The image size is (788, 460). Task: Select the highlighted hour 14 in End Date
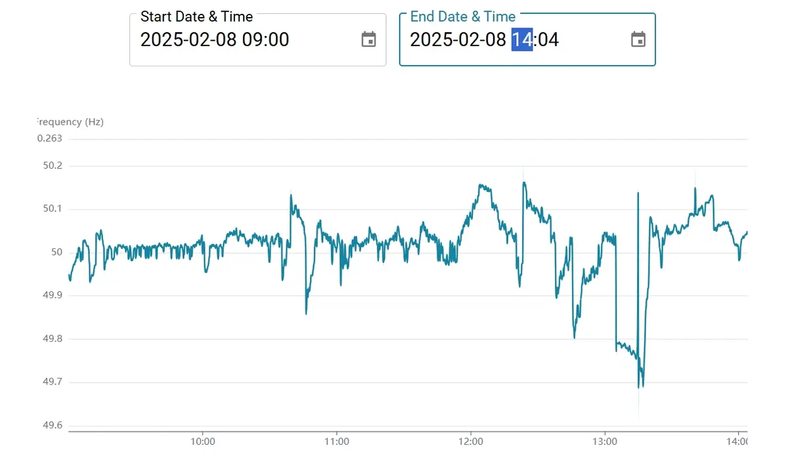click(x=522, y=39)
